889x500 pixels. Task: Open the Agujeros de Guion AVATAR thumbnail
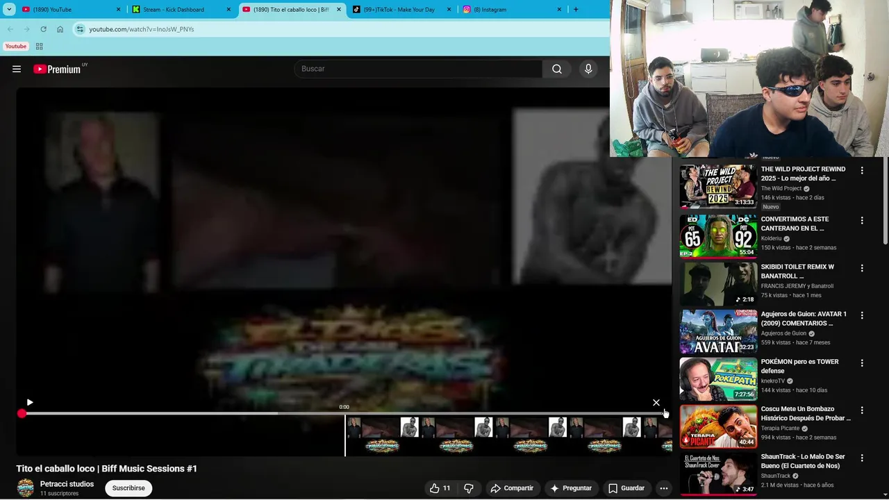[x=718, y=331]
